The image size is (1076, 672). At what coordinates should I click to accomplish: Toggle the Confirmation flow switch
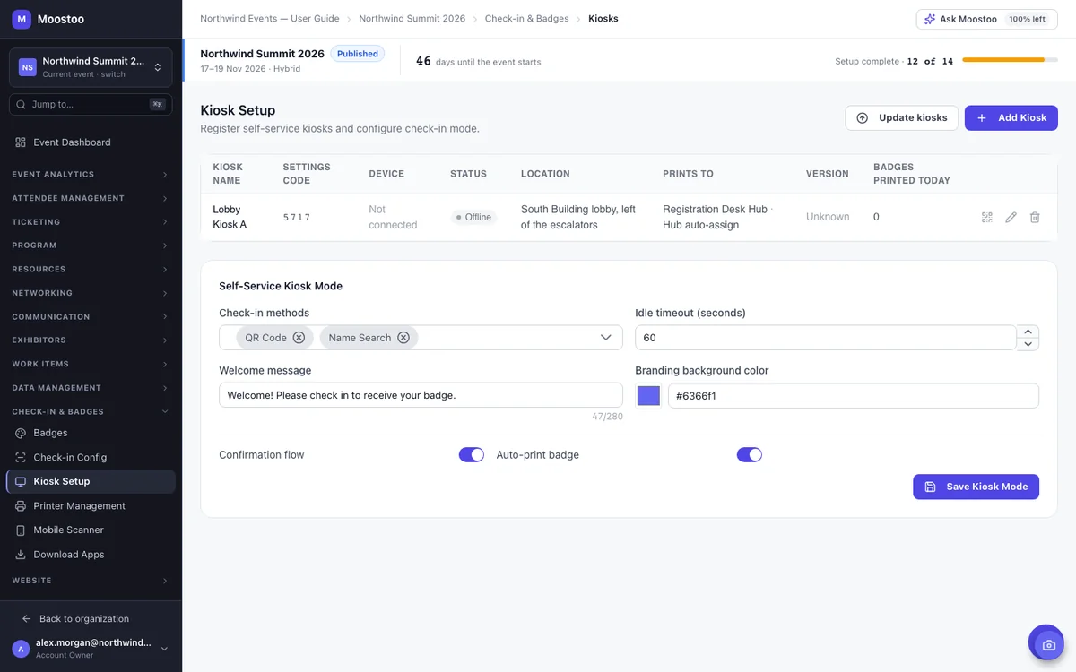(x=472, y=454)
